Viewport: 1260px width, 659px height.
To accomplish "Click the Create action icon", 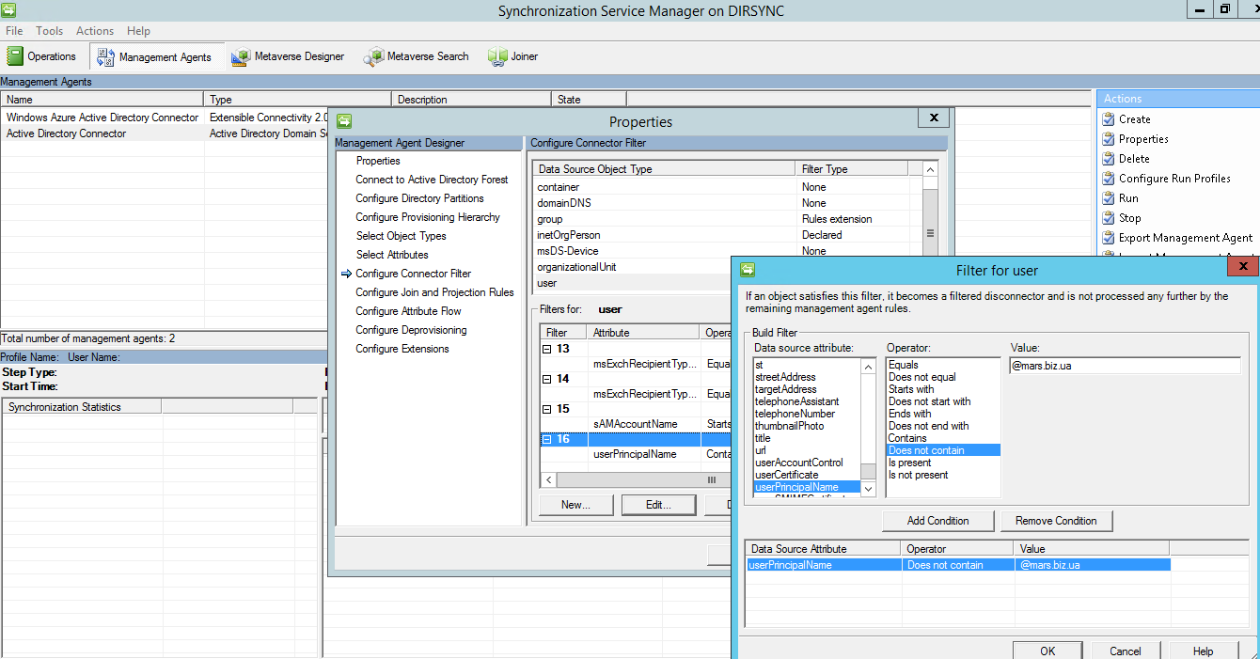I will click(x=1107, y=119).
